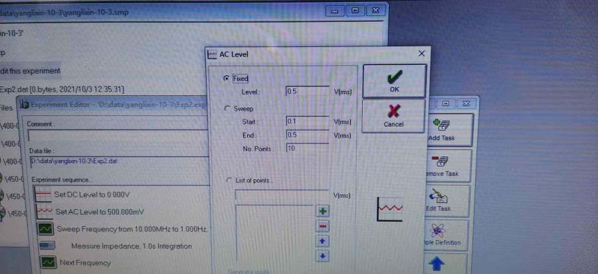Viewport: 598px width, 274px height.
Task: Select the List of points radio button
Action: click(230, 180)
